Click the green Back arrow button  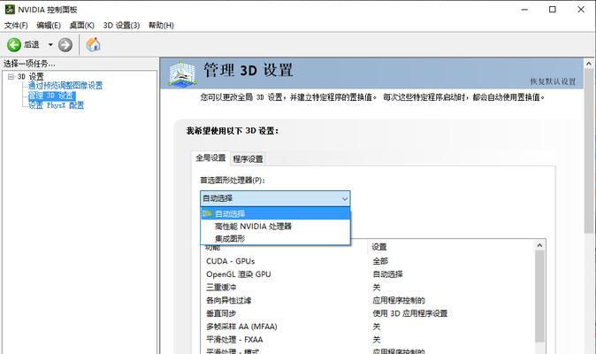point(14,45)
